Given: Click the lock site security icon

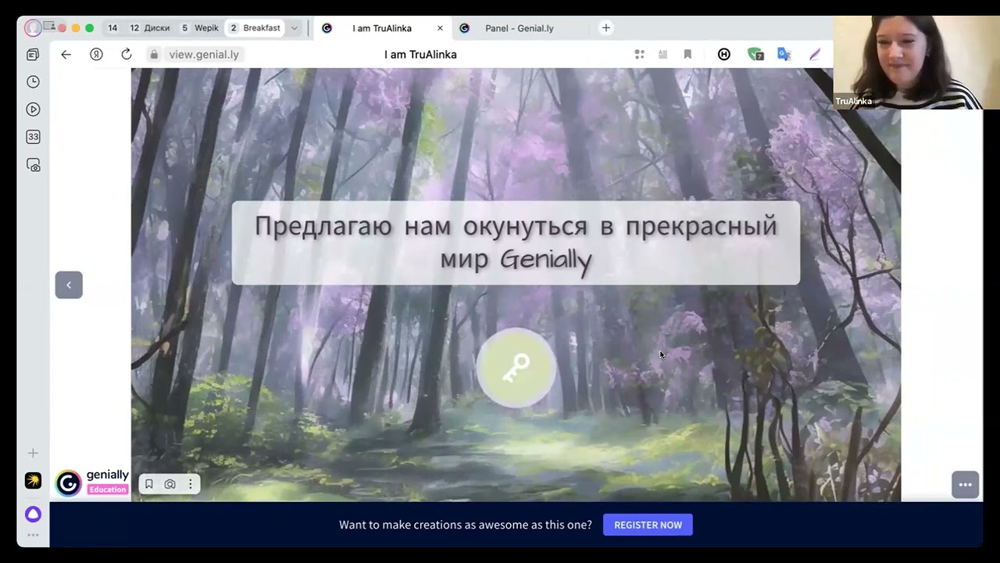Looking at the screenshot, I should click(x=154, y=54).
